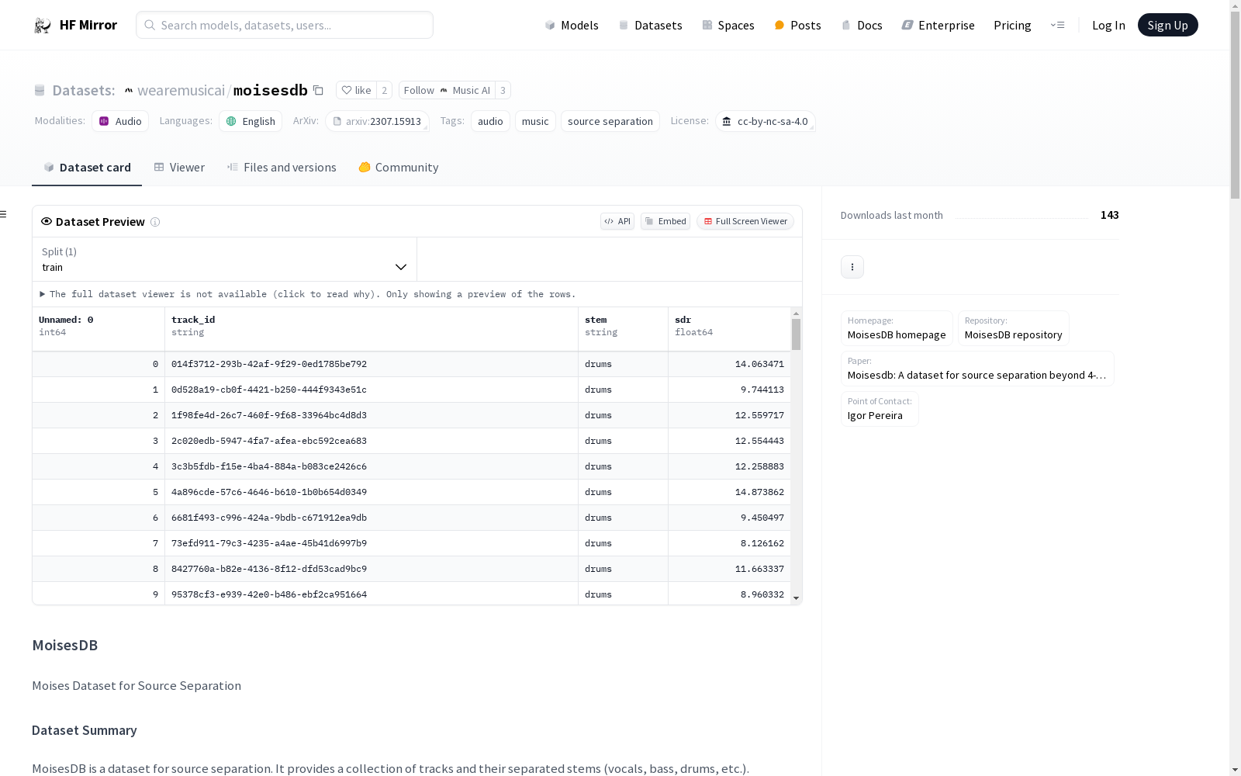Select sdr value 14.873862
Viewport: 1241px width, 776px height.
(729, 492)
